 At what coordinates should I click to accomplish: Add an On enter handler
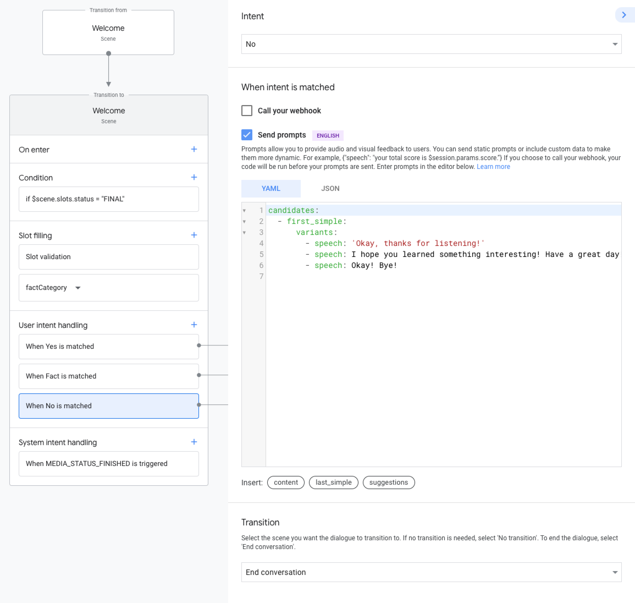click(x=194, y=149)
